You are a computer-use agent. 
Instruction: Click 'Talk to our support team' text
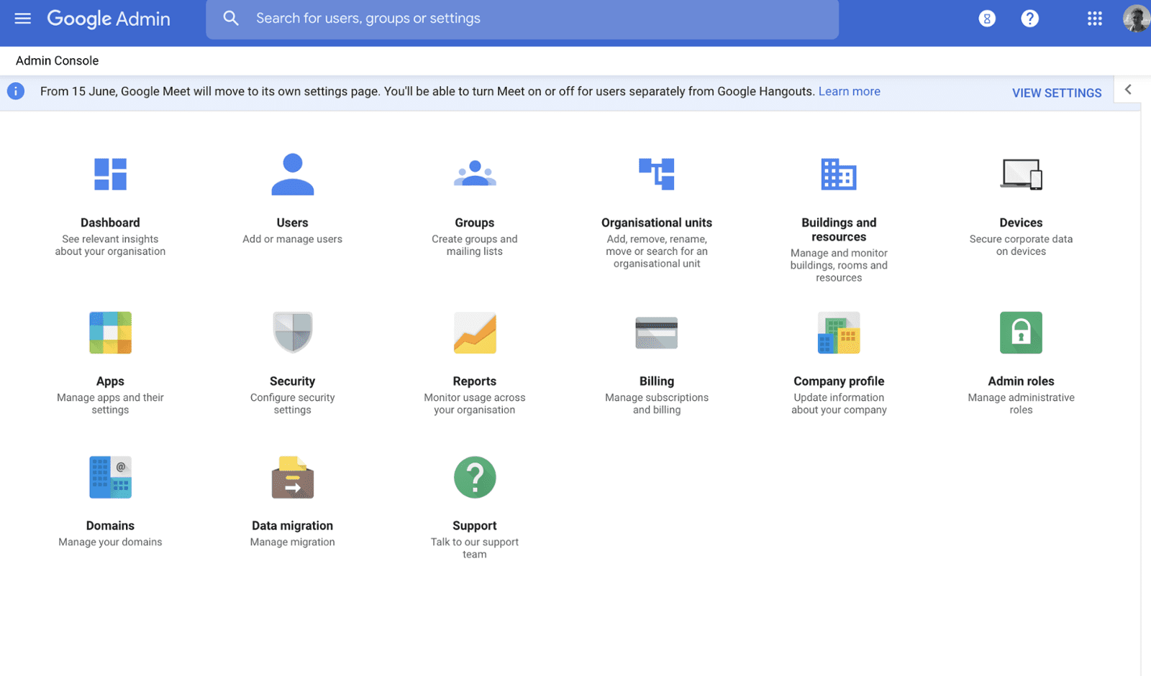475,548
